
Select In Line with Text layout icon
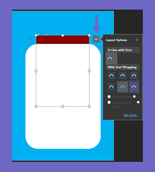tap(111, 58)
